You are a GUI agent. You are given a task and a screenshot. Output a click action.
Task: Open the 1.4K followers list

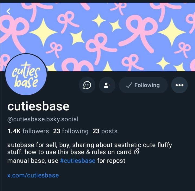28,131
